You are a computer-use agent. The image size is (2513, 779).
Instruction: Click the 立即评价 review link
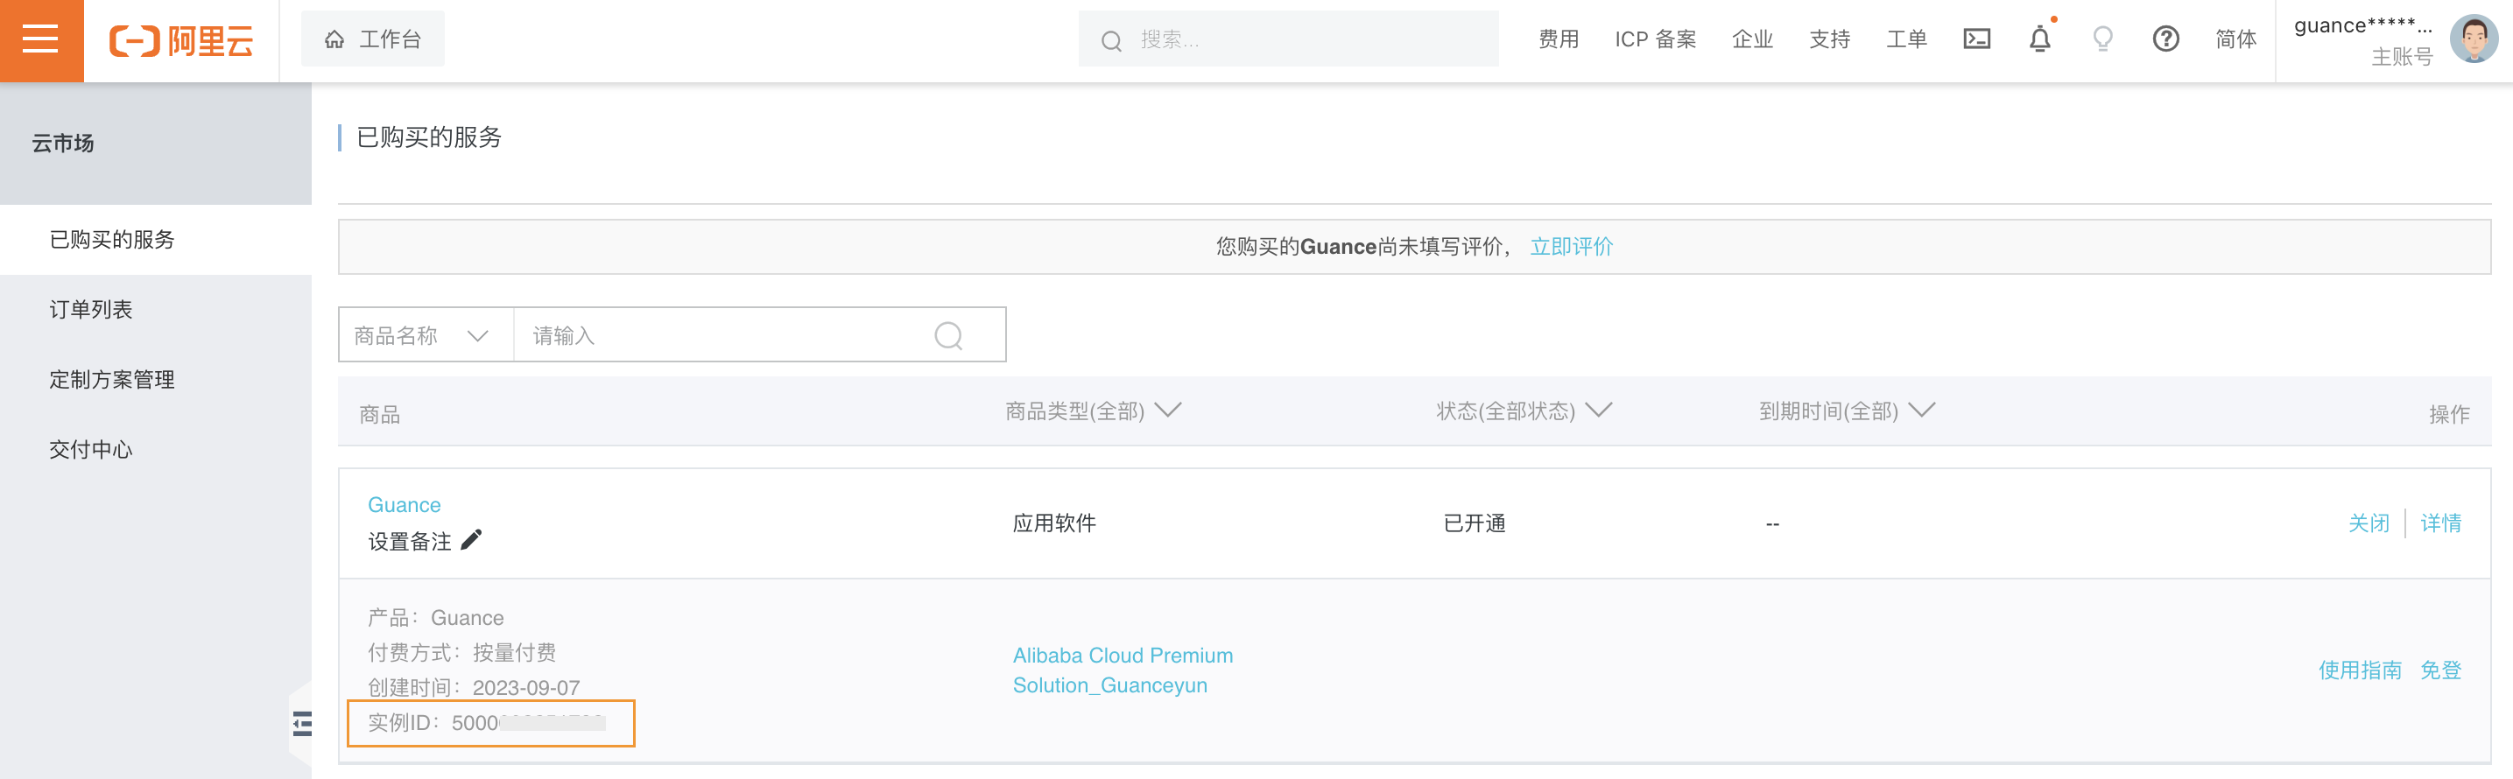pos(1572,247)
